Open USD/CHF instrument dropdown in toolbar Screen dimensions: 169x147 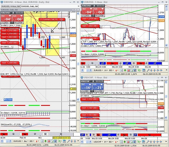coord(98,142)
